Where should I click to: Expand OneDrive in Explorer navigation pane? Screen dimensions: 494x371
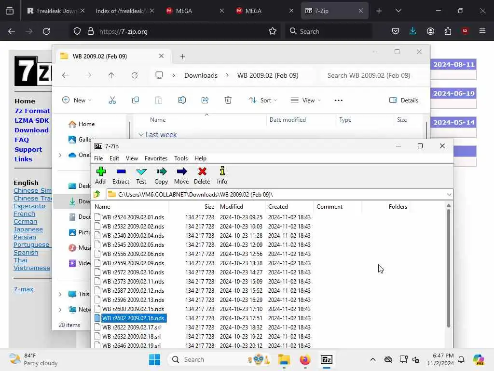tap(60, 155)
